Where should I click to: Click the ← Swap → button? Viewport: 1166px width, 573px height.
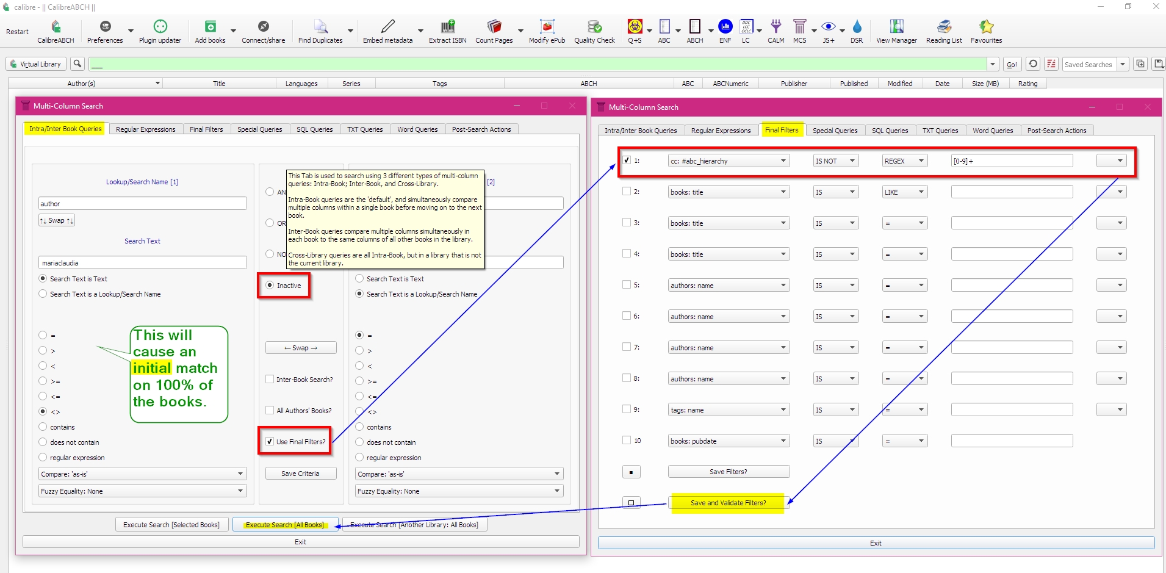301,348
